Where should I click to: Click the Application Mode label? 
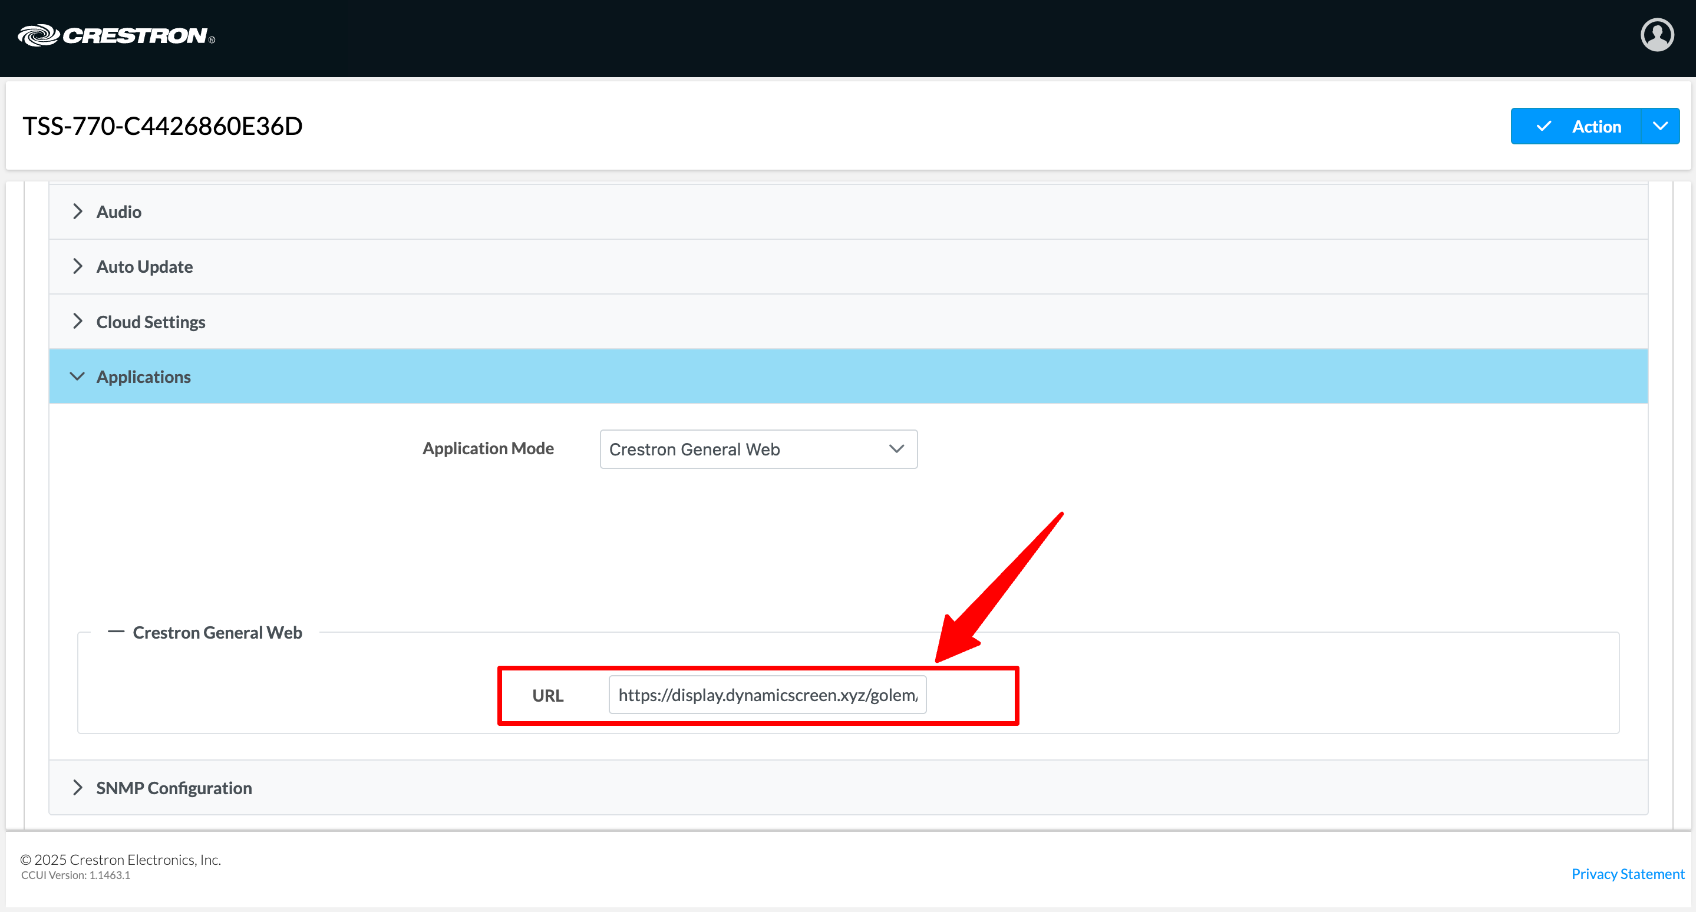click(488, 449)
